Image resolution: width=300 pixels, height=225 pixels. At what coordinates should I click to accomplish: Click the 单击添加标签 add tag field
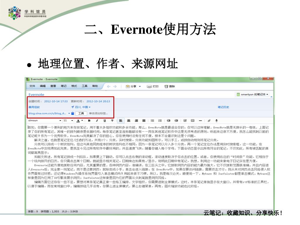[98, 113]
